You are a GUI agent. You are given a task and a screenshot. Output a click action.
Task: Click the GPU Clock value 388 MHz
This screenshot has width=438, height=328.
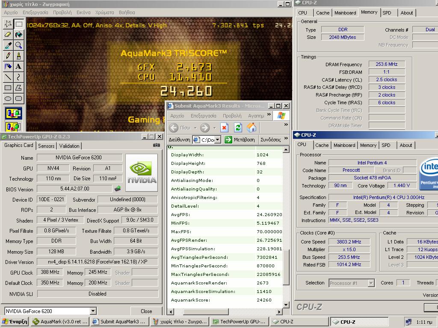pyautogui.click(x=50, y=272)
